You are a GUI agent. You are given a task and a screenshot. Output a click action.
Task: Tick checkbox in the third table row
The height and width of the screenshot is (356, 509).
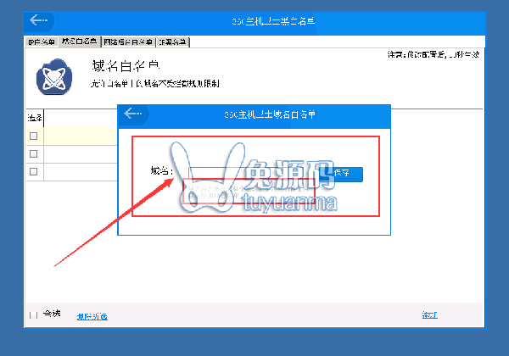[x=33, y=171]
